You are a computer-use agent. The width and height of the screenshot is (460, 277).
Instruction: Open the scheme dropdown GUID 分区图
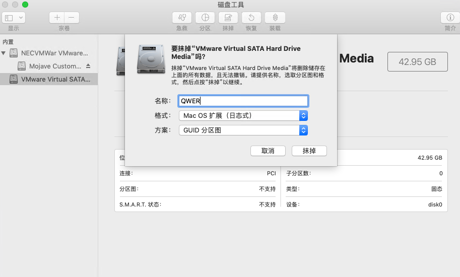(243, 130)
